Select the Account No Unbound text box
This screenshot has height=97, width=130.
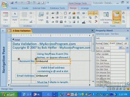click(53, 61)
